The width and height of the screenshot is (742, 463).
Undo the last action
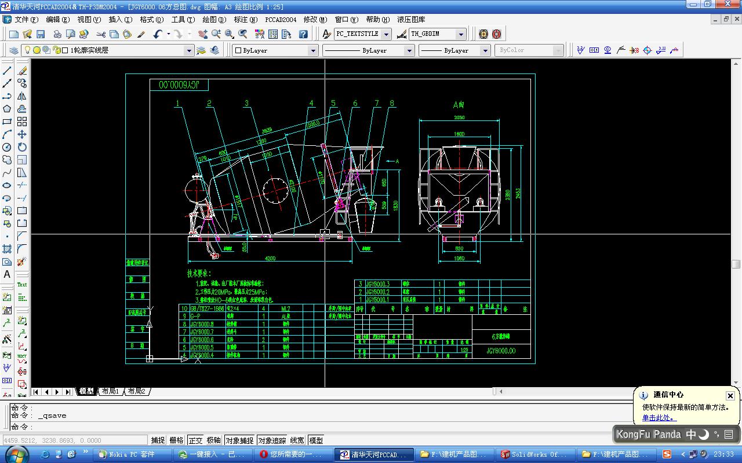[158, 35]
